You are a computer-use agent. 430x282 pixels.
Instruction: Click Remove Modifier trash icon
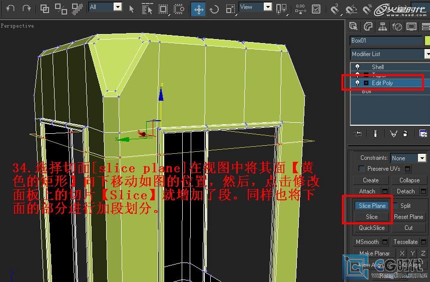(x=405, y=134)
